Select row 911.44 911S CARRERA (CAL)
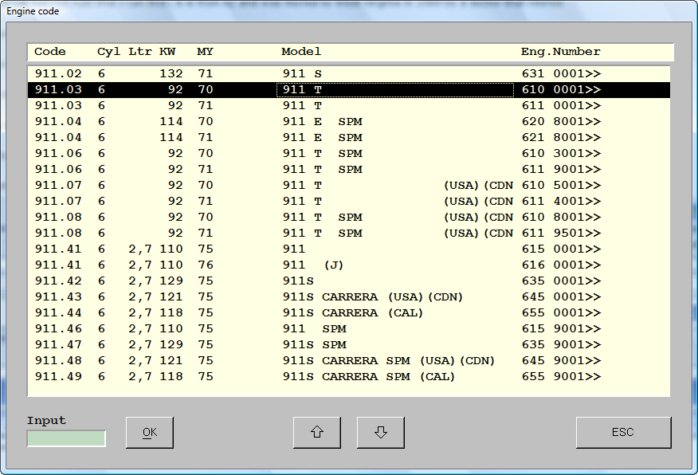This screenshot has width=698, height=475. 348,313
